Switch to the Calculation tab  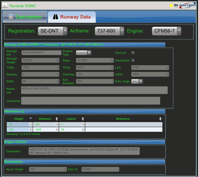point(25,17)
